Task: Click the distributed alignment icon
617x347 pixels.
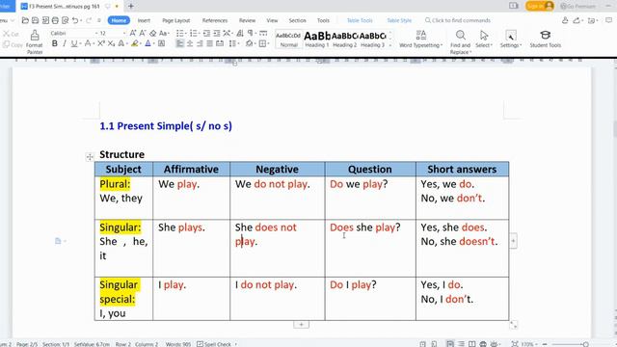Action: pyautogui.click(x=220, y=43)
